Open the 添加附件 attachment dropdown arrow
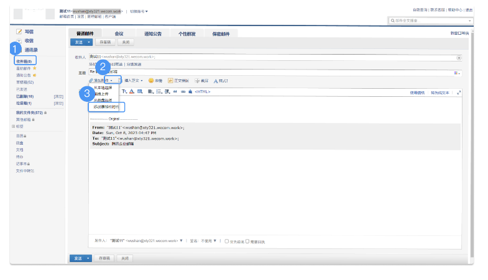488x280 pixels. pos(111,81)
